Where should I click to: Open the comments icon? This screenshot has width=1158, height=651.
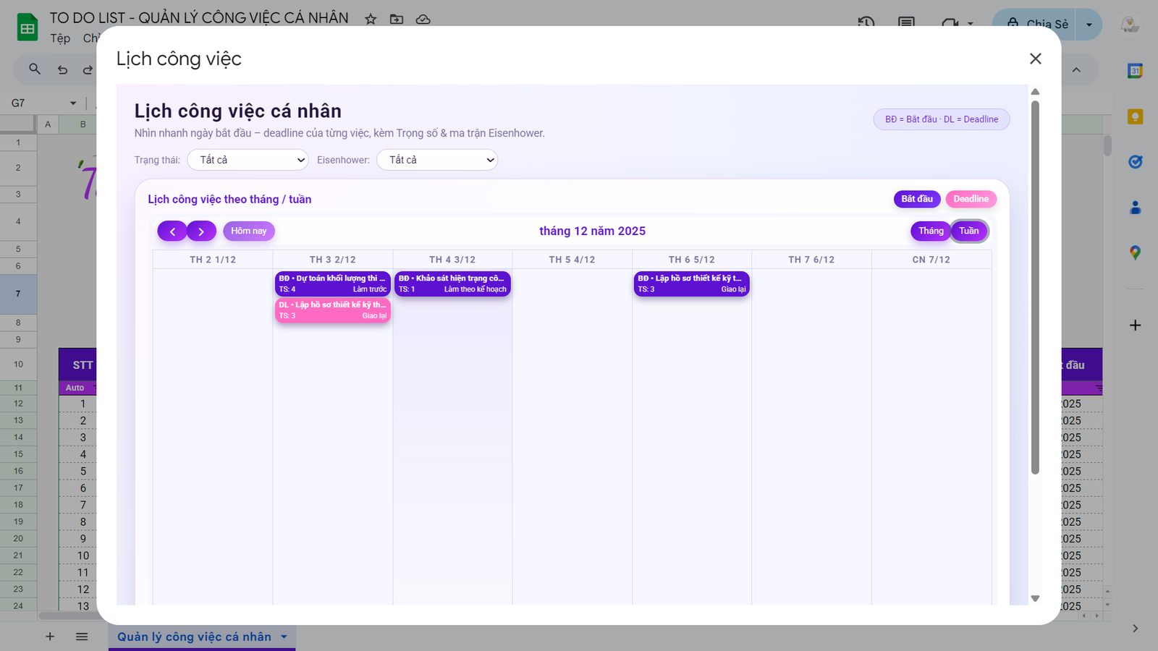[x=906, y=22]
